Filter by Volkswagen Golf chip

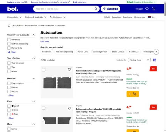click(x=100, y=52)
